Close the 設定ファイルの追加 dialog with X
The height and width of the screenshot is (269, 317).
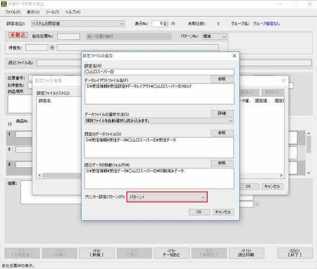[x=234, y=56]
